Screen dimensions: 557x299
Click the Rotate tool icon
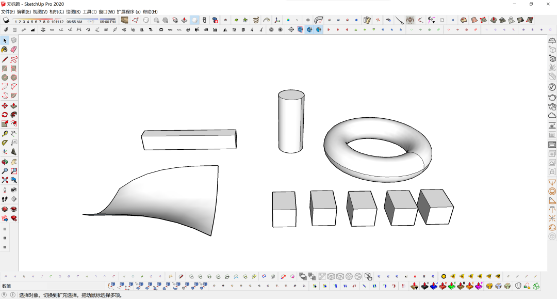[x=5, y=115]
